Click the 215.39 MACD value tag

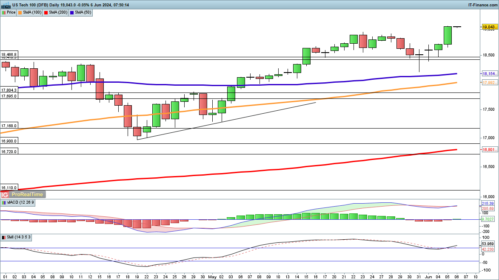(488, 204)
